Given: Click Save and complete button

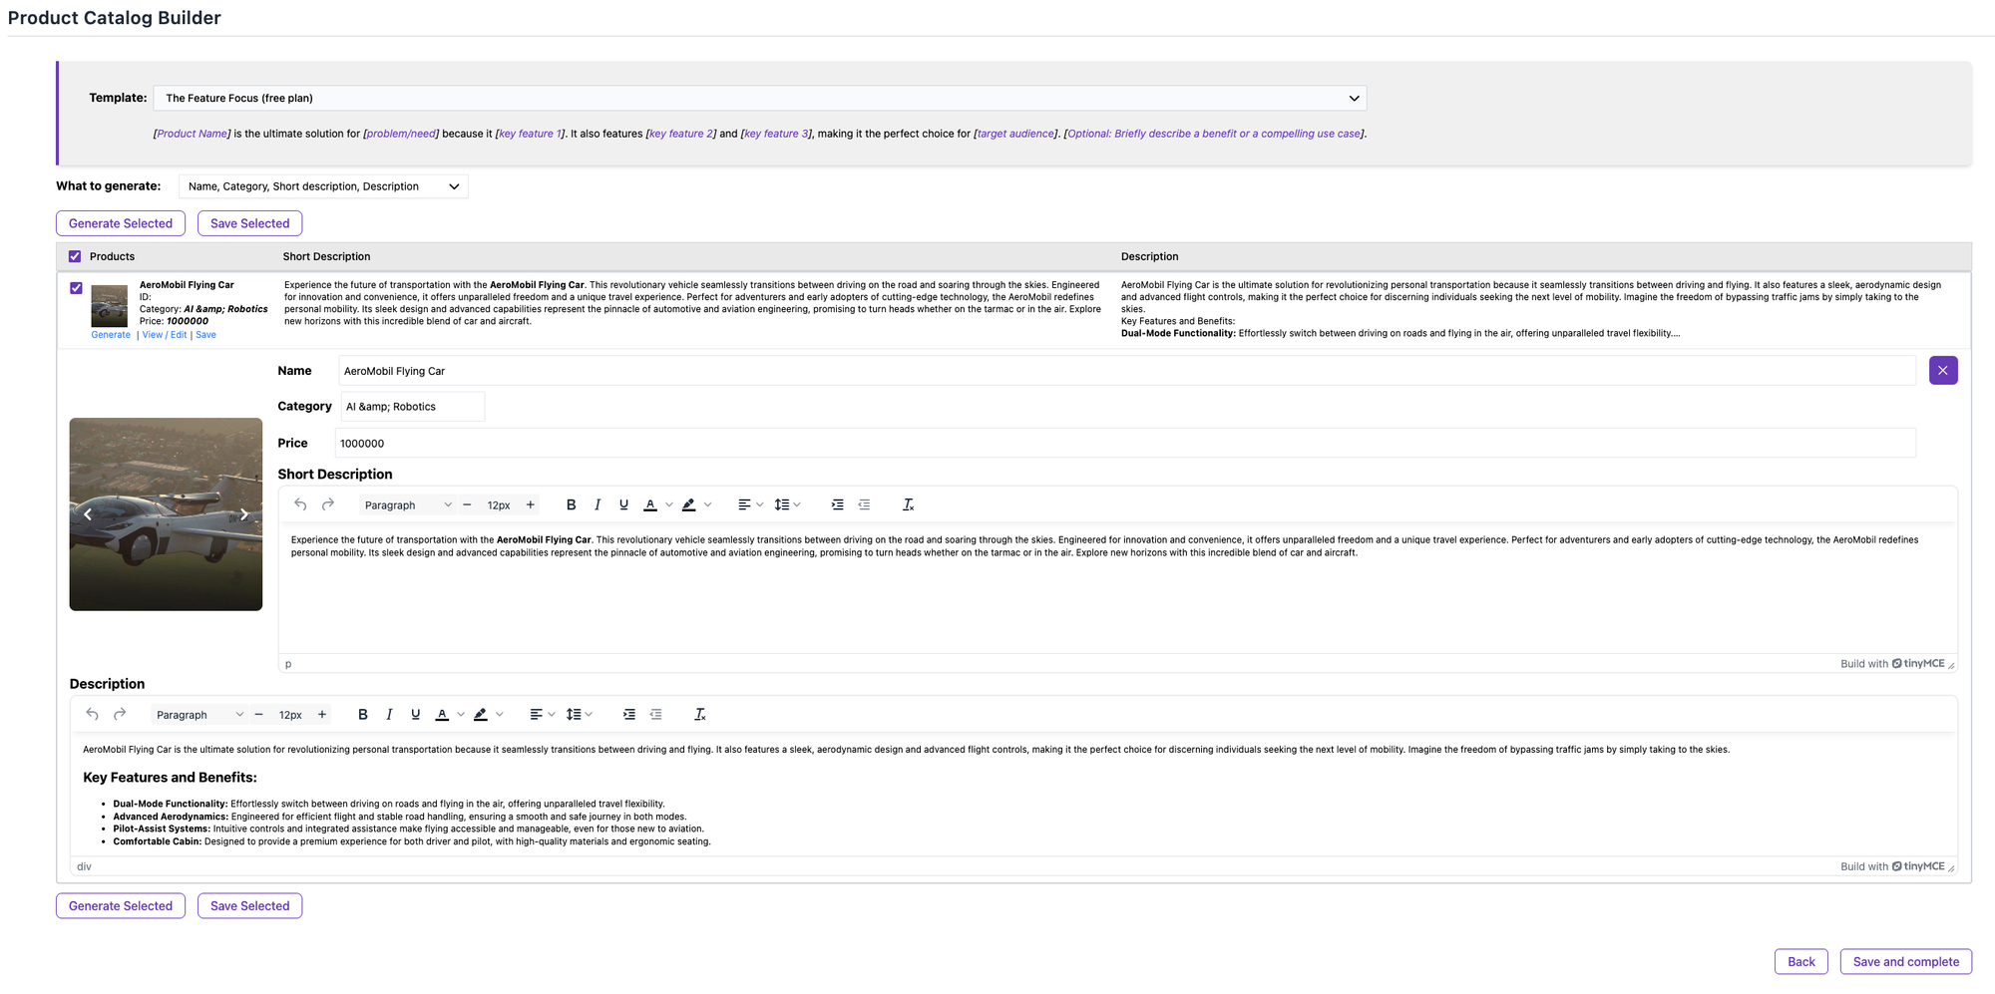Looking at the screenshot, I should point(1905,962).
